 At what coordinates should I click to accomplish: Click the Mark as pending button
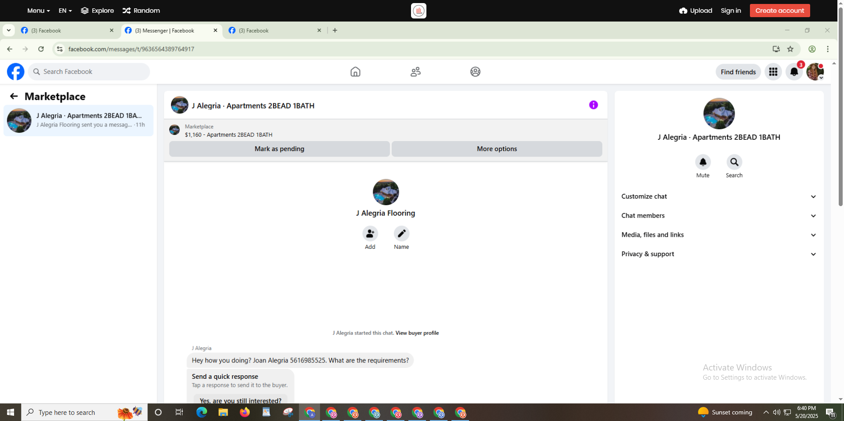tap(280, 149)
